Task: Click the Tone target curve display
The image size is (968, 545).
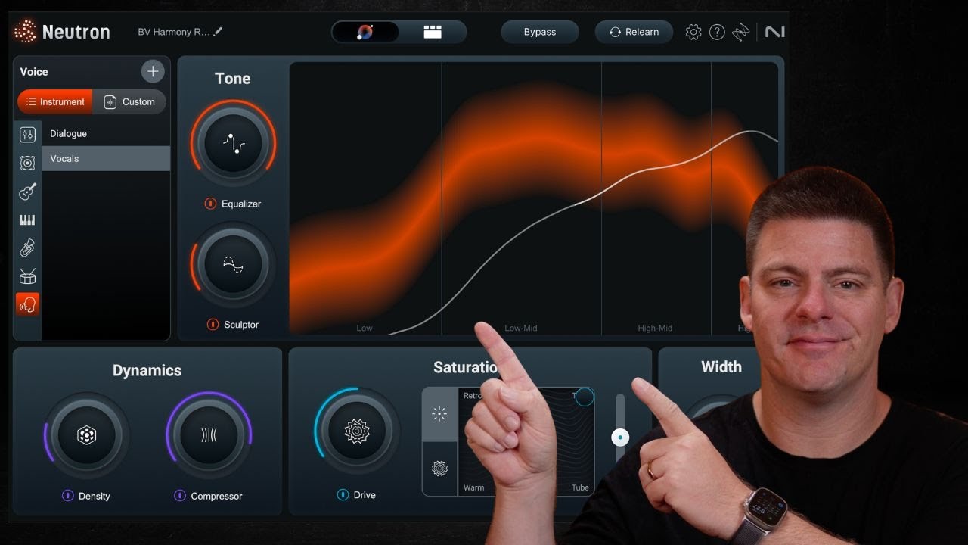Action: click(x=533, y=198)
